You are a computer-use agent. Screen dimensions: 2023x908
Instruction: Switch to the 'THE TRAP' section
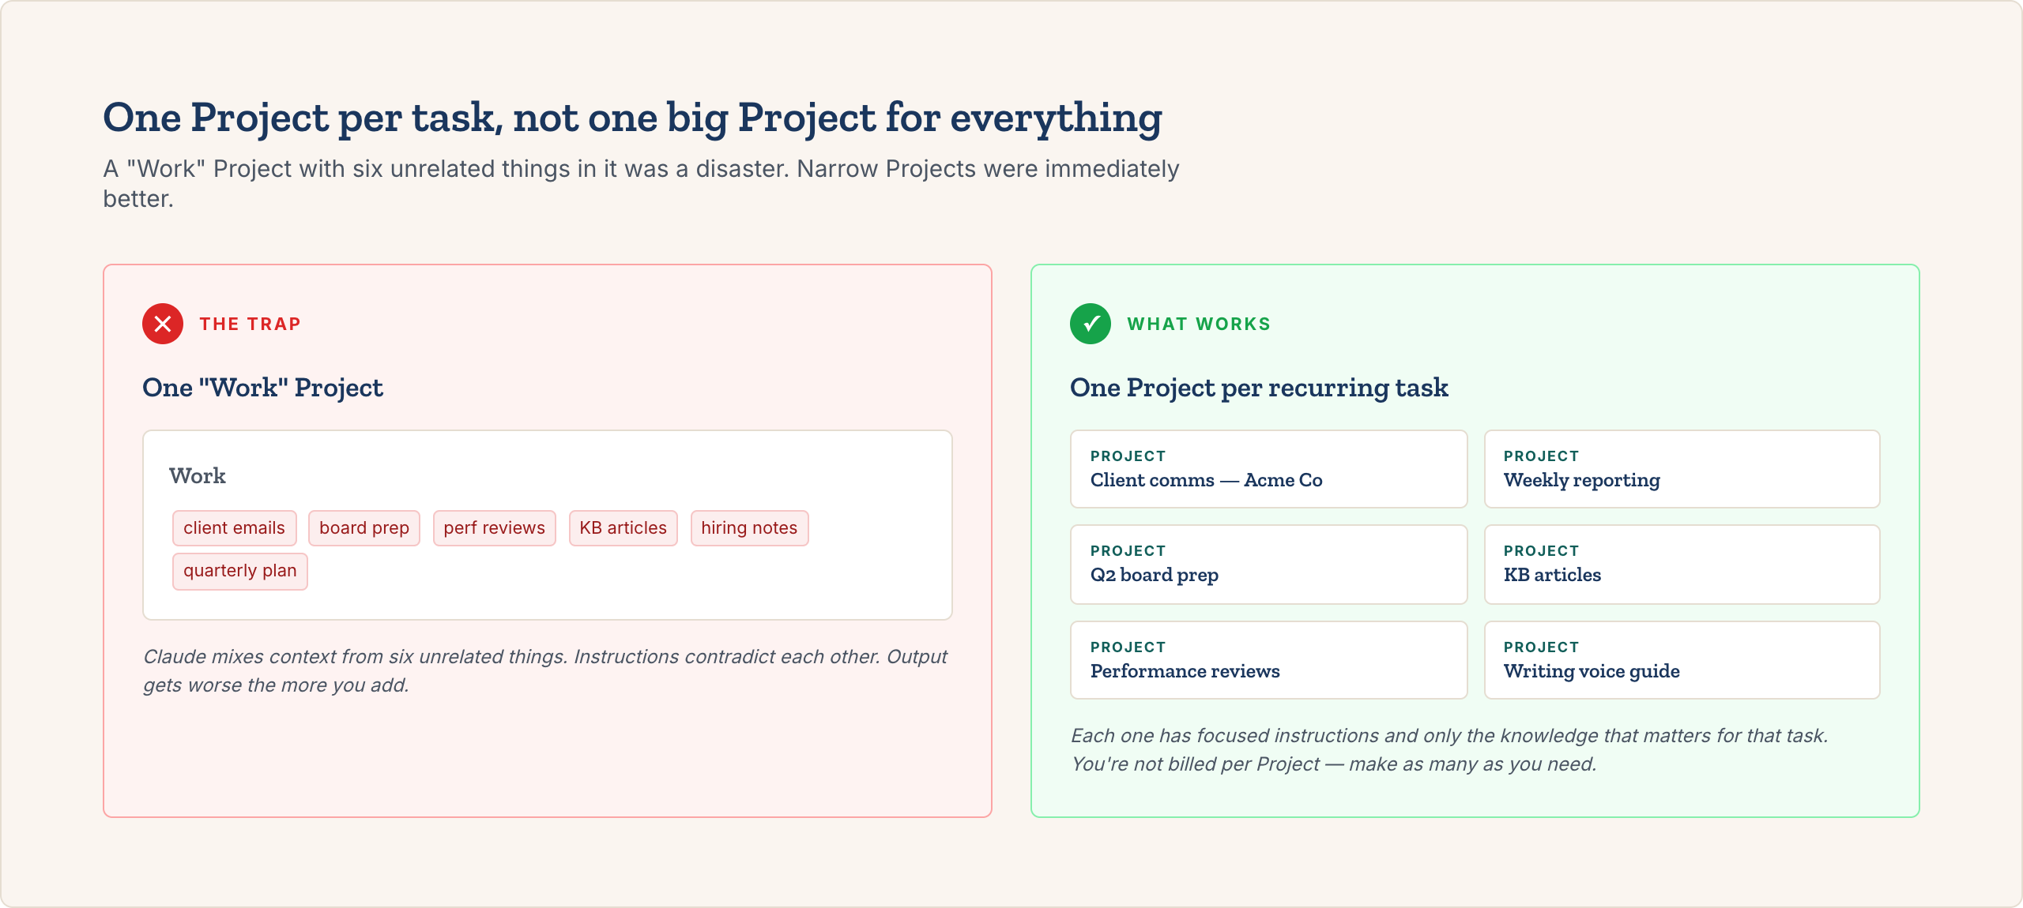pos(250,324)
